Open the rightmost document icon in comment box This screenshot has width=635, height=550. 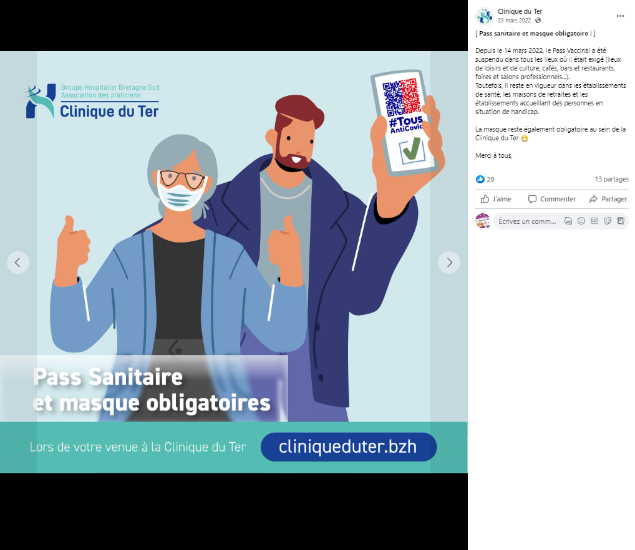point(621,221)
